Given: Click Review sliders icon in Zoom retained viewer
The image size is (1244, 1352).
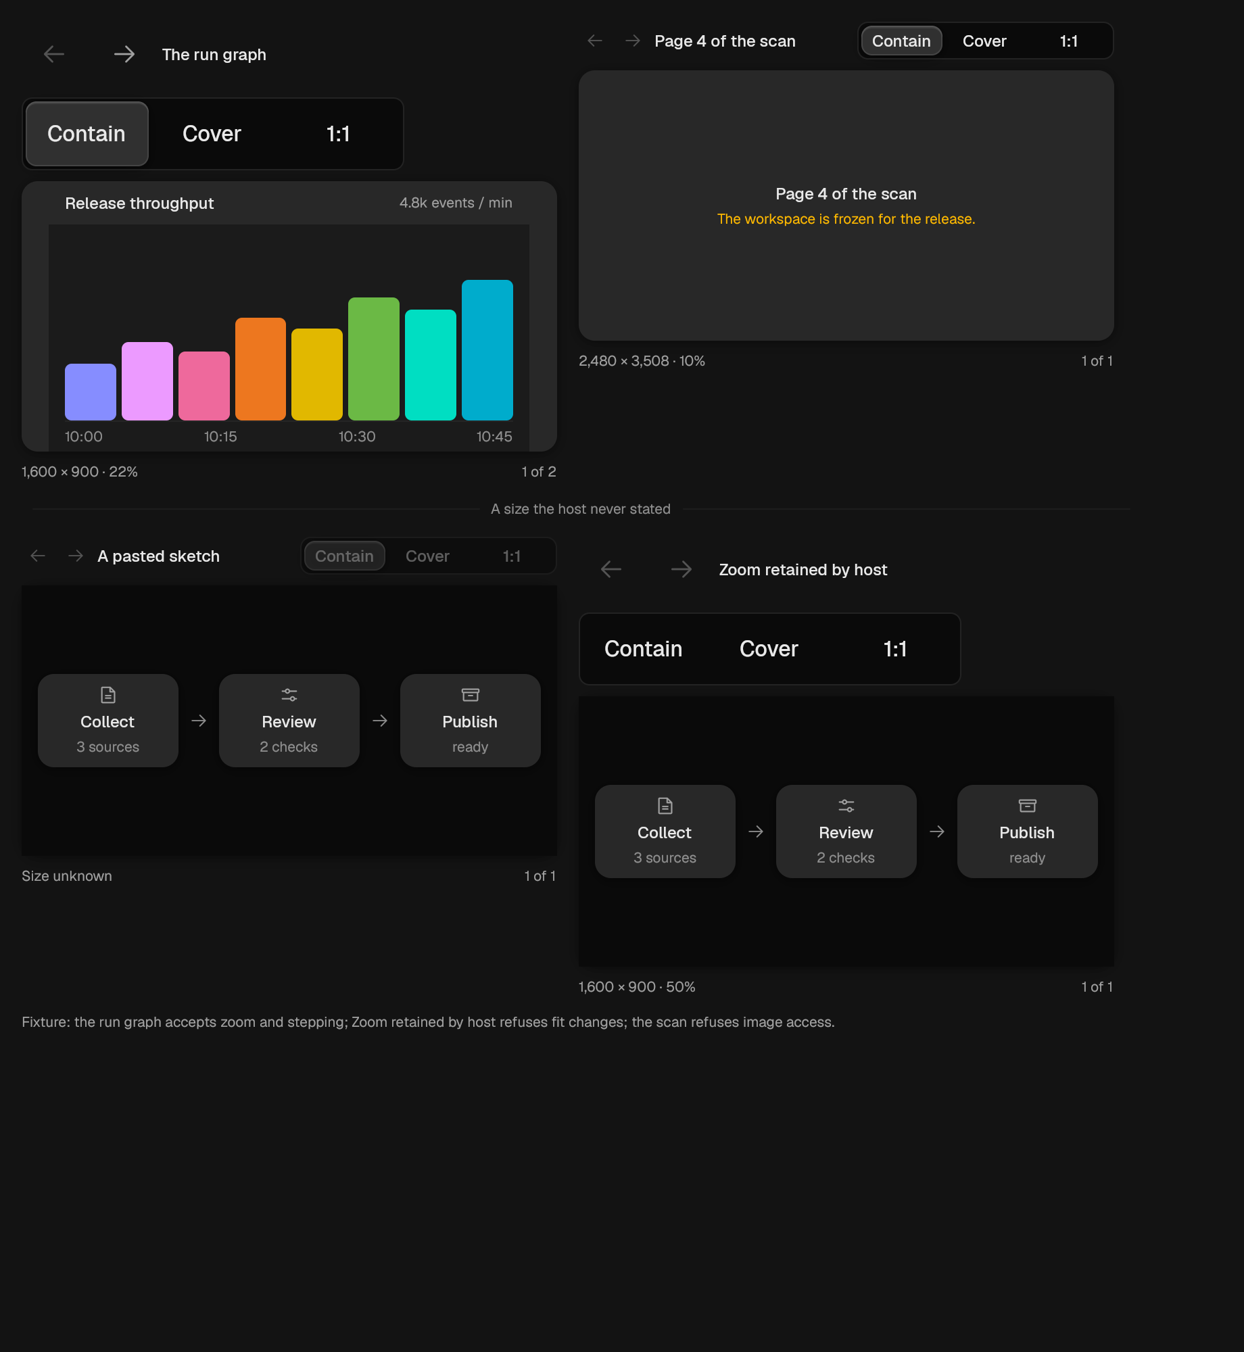Looking at the screenshot, I should (x=846, y=806).
